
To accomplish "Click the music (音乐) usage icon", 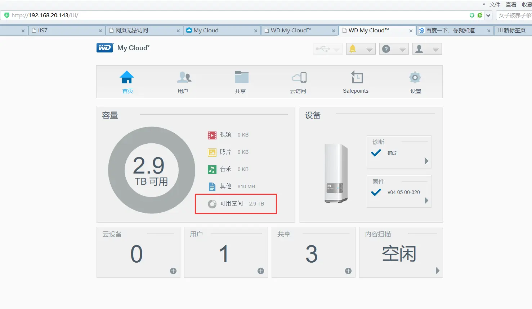I will coord(212,170).
